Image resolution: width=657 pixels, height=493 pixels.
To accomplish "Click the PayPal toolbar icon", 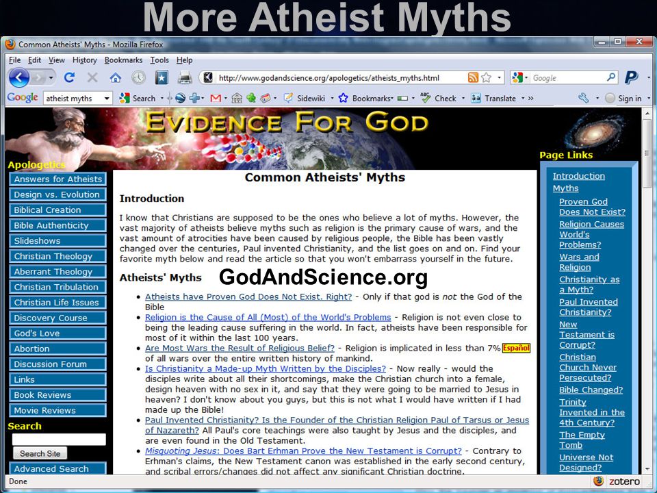I will click(x=631, y=77).
